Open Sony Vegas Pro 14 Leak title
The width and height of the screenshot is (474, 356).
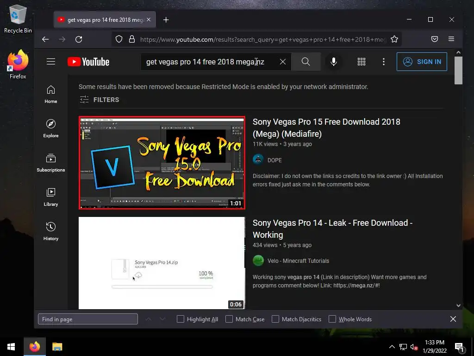tap(332, 229)
